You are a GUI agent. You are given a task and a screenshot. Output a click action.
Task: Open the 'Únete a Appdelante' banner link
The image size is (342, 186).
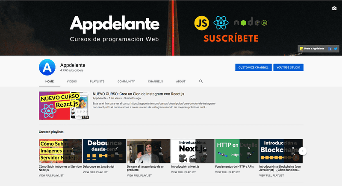click(312, 49)
